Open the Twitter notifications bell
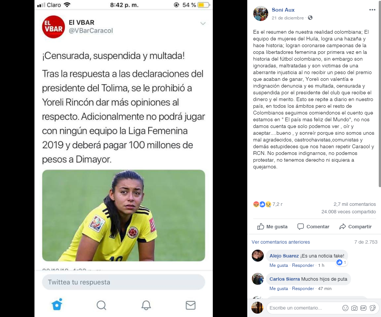The height and width of the screenshot is (317, 381). point(146,305)
